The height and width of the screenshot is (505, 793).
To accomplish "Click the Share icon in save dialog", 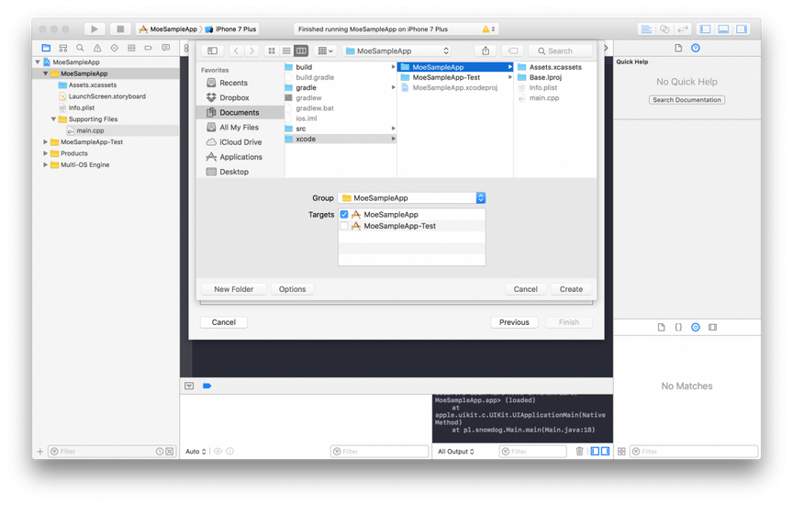I will click(486, 50).
